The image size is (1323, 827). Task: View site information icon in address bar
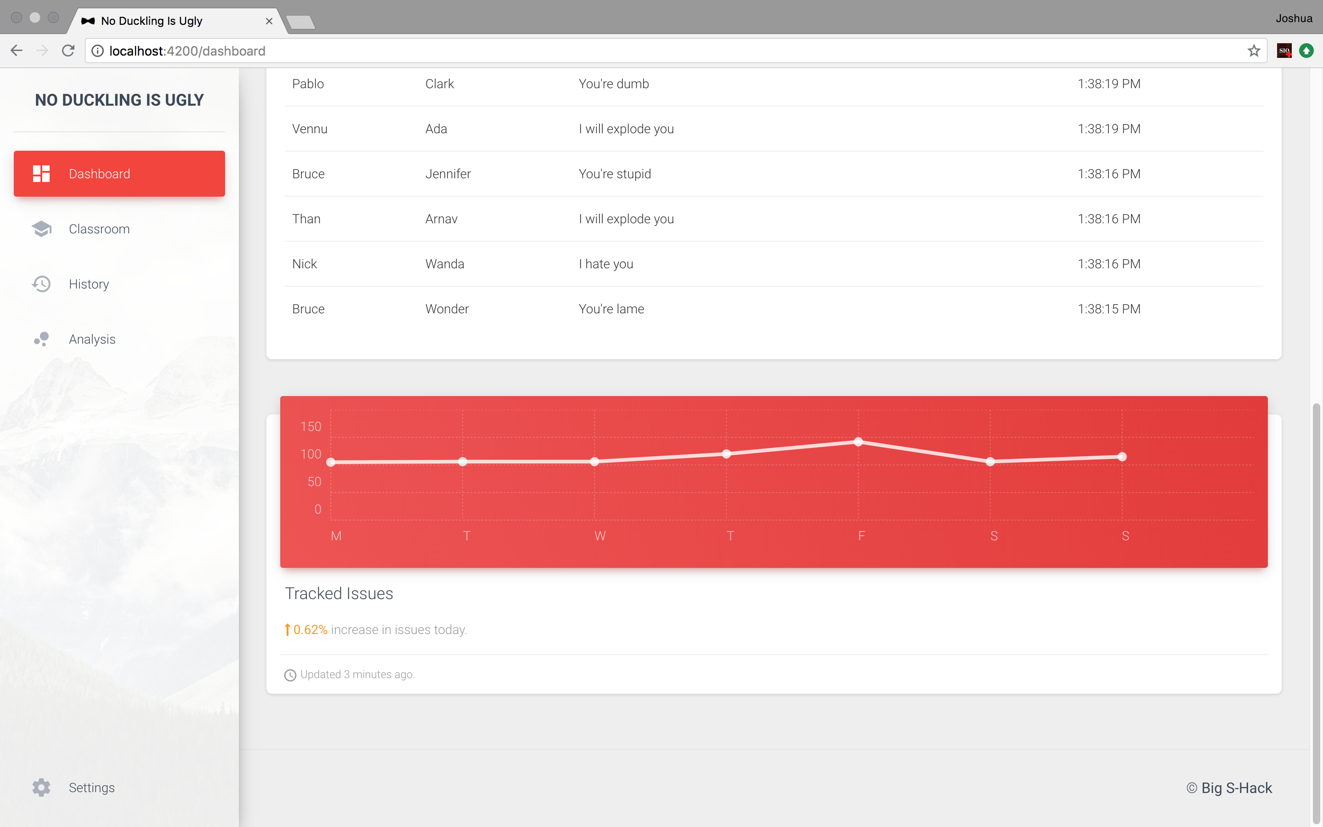[97, 51]
